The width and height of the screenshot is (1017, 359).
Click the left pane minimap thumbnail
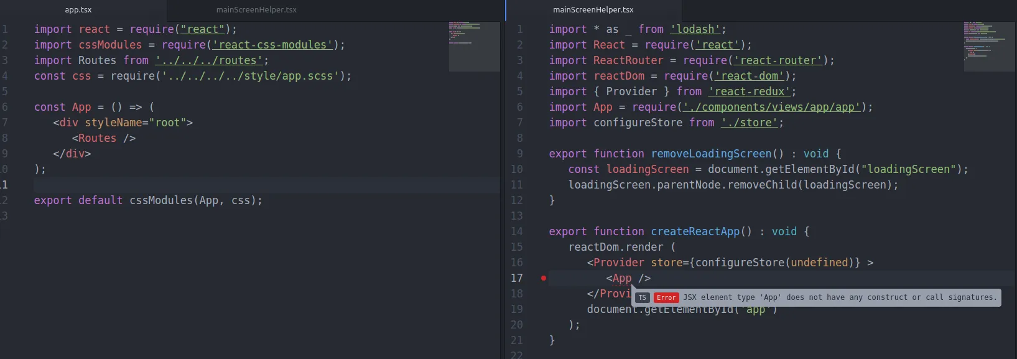(x=474, y=46)
